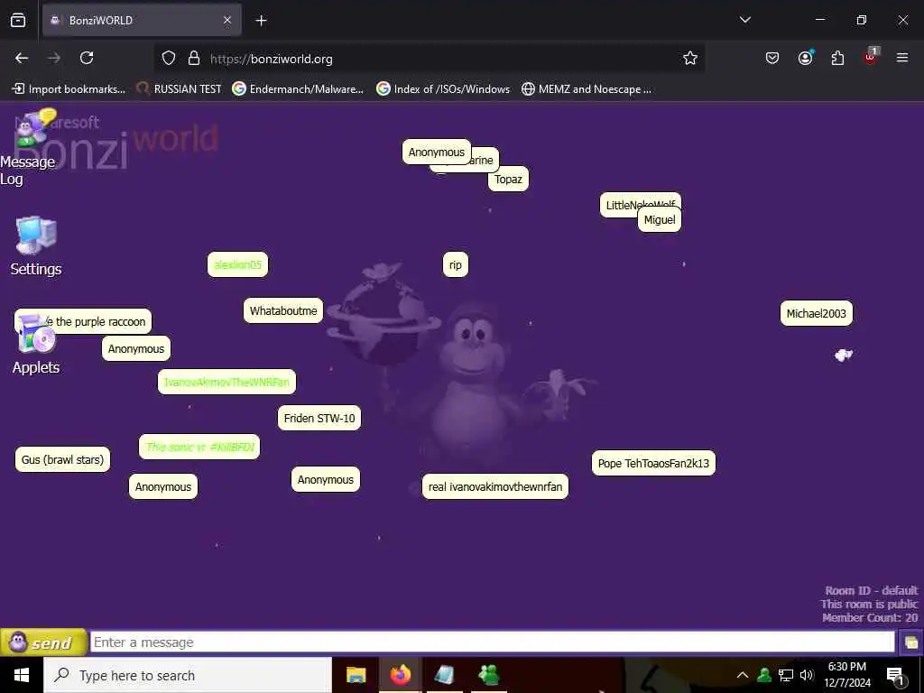Screen dimensions: 924x693
Task: Click the Topaz name tag
Action: (508, 180)
